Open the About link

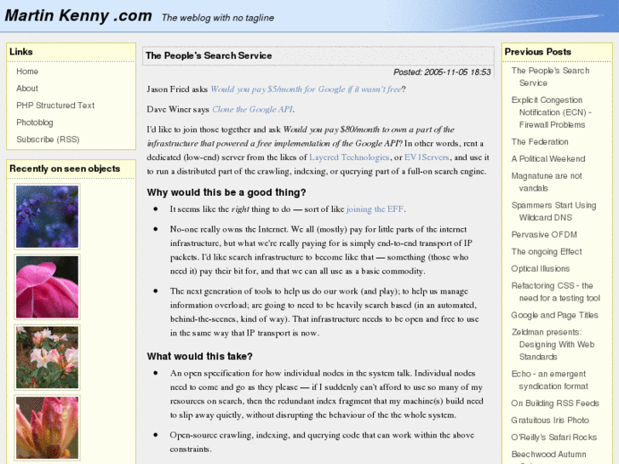(x=27, y=89)
